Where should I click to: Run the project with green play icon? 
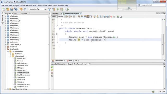coord(58,9)
